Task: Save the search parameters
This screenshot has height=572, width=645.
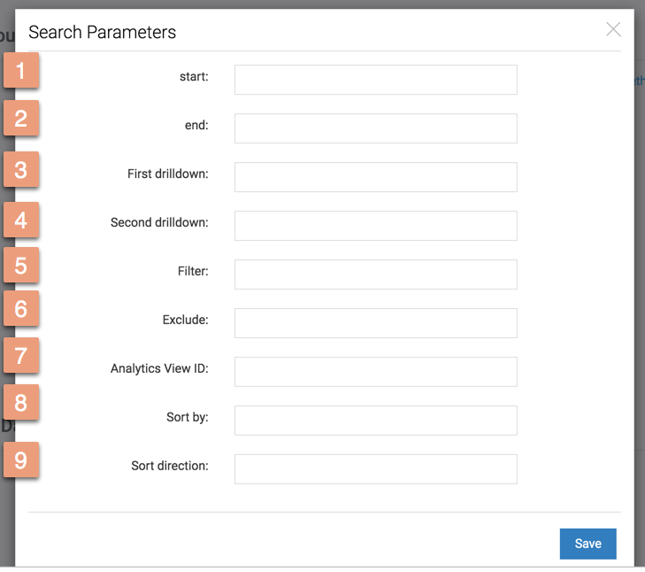Action: coord(587,544)
